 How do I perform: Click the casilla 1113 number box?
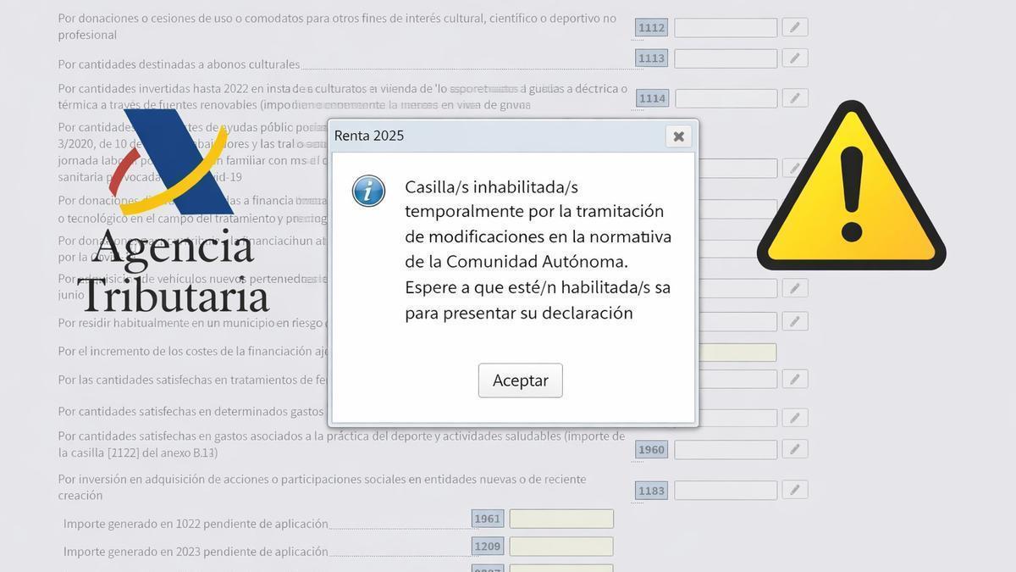[x=650, y=58]
